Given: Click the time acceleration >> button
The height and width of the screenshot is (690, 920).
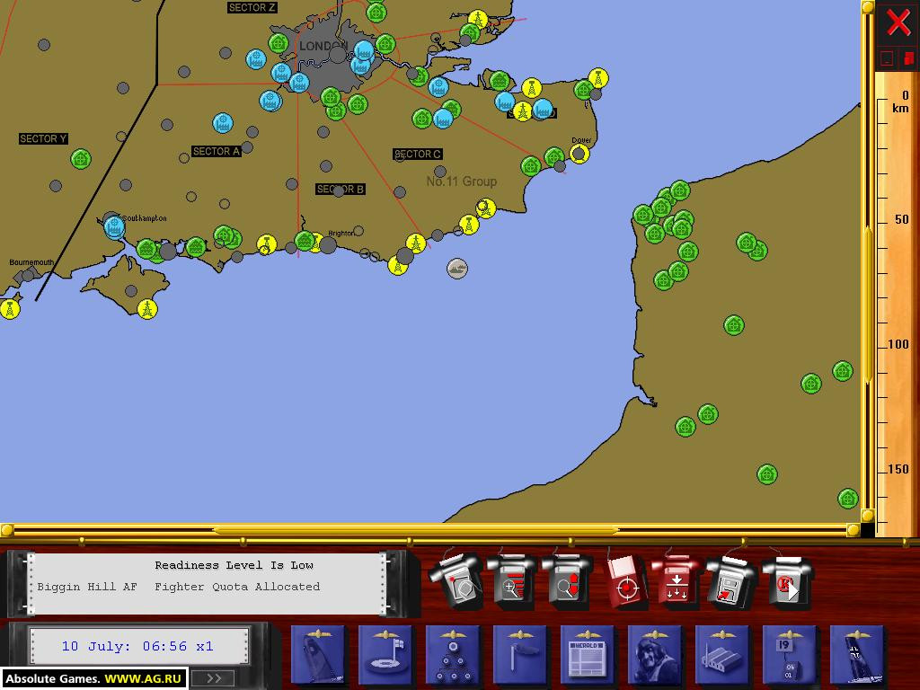Looking at the screenshot, I should 213,678.
